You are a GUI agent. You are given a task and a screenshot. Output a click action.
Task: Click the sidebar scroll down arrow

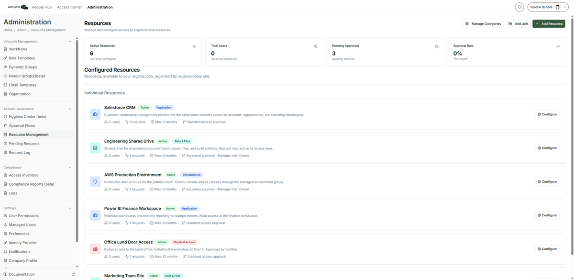pos(77,267)
